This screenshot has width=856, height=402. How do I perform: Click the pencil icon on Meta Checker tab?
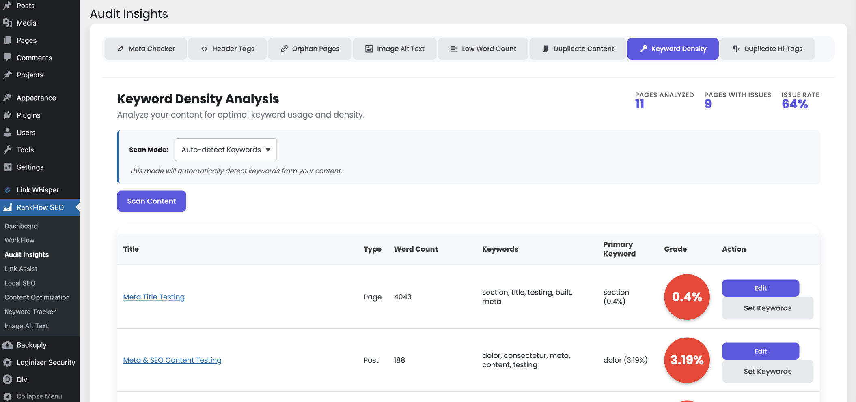121,49
